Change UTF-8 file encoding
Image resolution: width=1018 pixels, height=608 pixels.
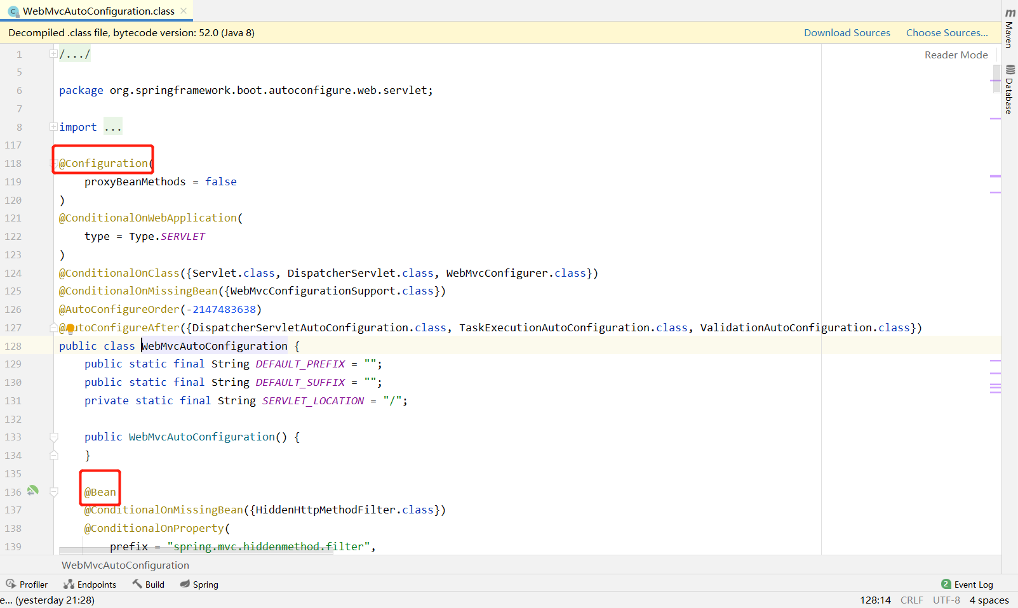pos(946,600)
